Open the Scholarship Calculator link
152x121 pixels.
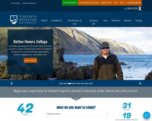point(89,3)
